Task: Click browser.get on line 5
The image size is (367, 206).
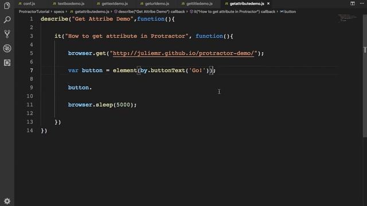Action: pyautogui.click(x=87, y=53)
